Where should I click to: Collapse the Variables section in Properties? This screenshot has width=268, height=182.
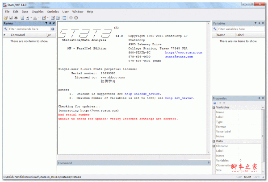214,108
